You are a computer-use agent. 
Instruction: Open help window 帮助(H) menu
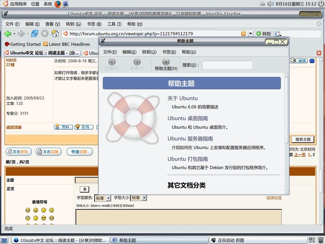pyautogui.click(x=189, y=52)
